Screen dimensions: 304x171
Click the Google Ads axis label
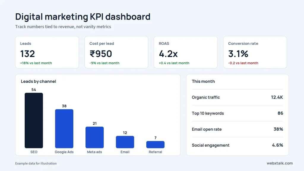64,152
